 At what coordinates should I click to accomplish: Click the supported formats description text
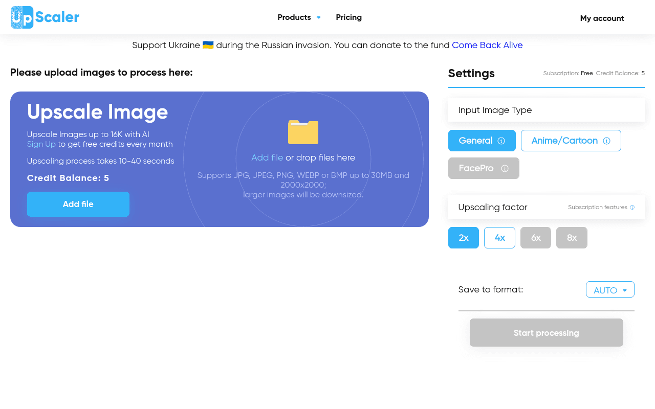tap(303, 185)
